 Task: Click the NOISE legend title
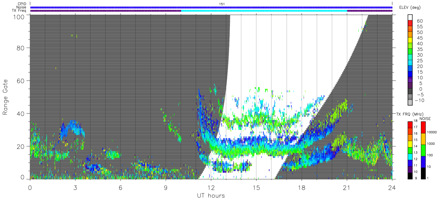pyautogui.click(x=425, y=119)
